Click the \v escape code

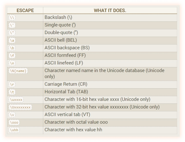12,115
